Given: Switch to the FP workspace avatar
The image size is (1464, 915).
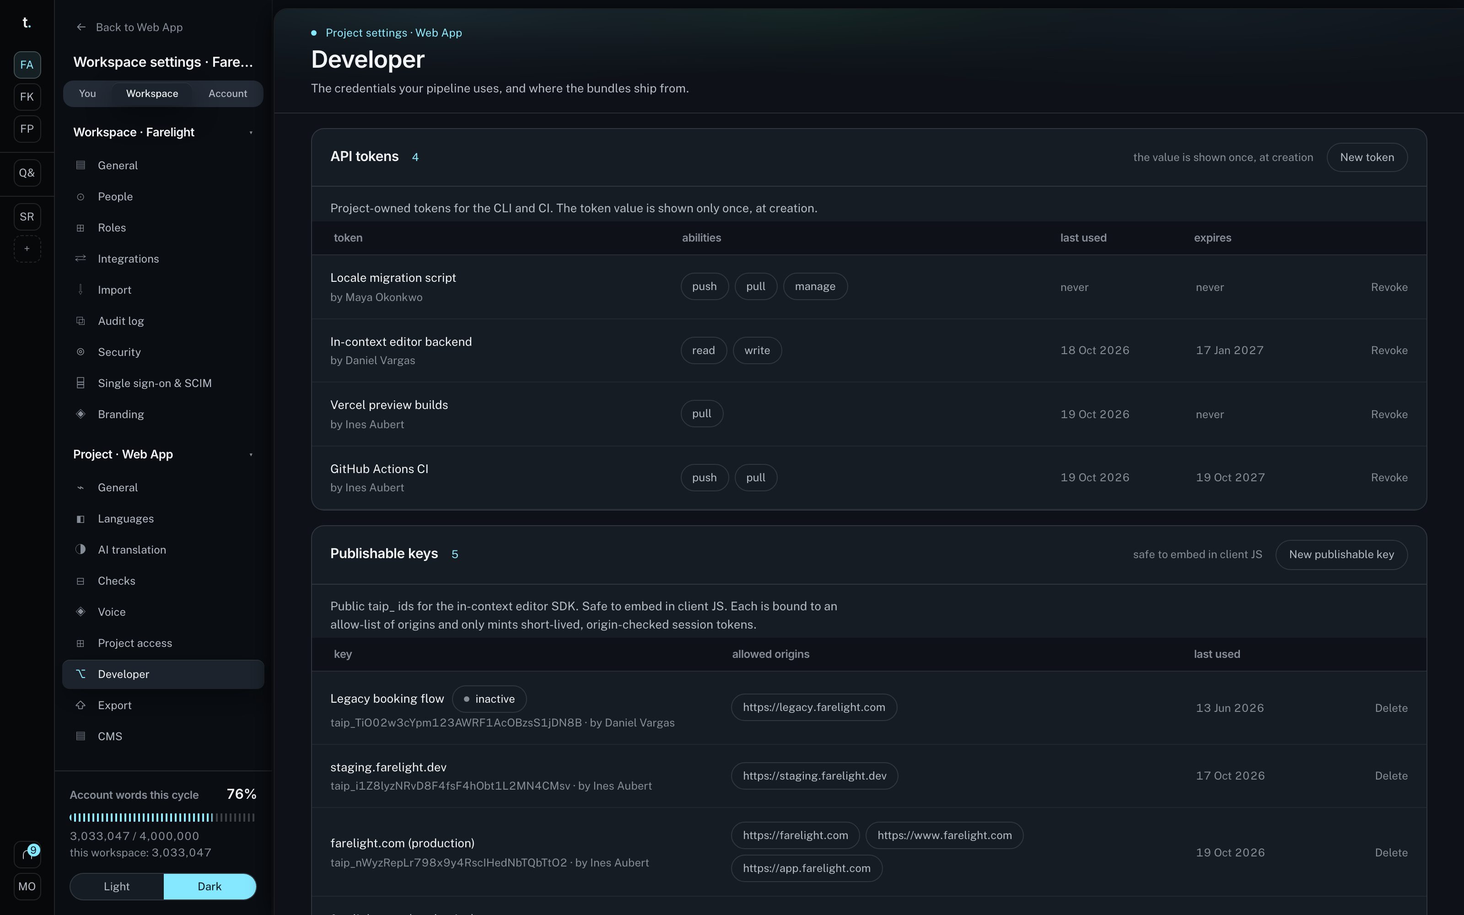Looking at the screenshot, I should (x=27, y=129).
